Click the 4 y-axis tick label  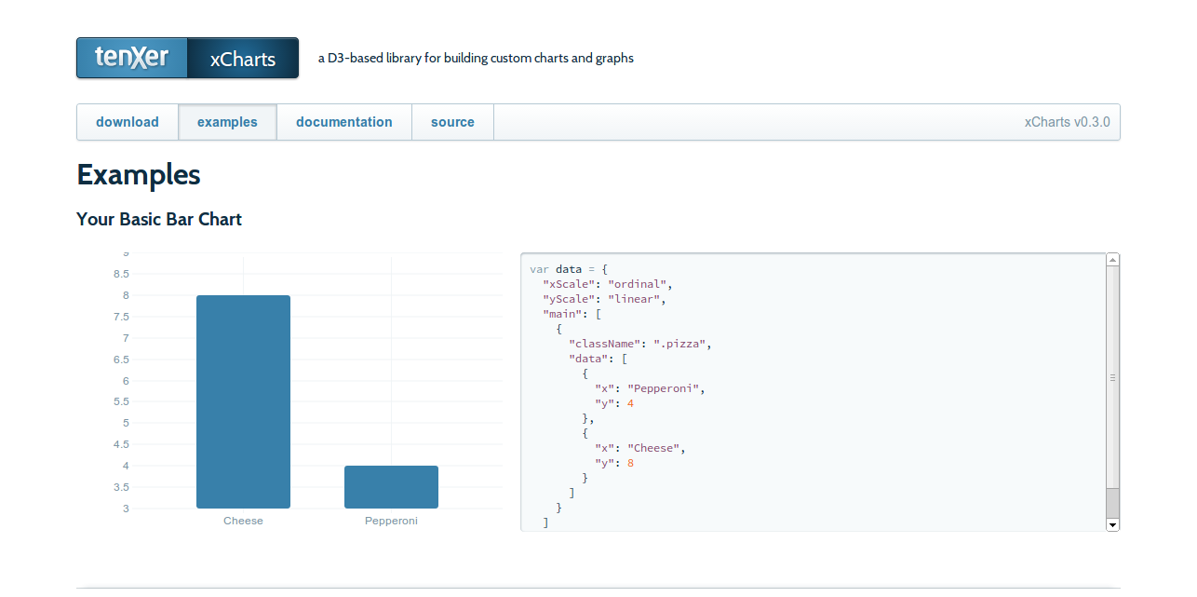click(x=126, y=466)
